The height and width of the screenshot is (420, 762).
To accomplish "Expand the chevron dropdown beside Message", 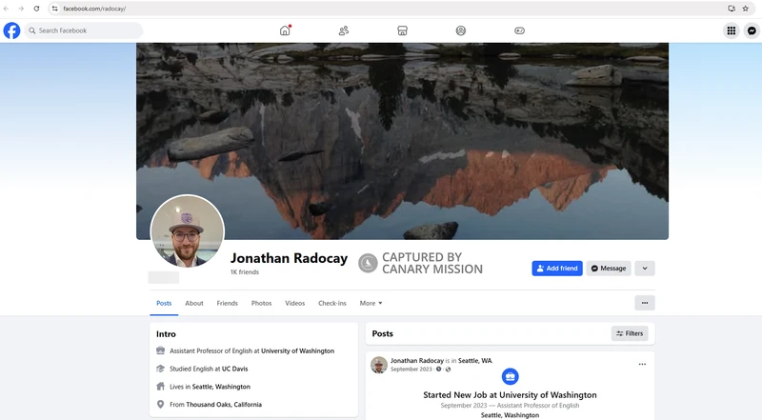I will [x=645, y=269].
